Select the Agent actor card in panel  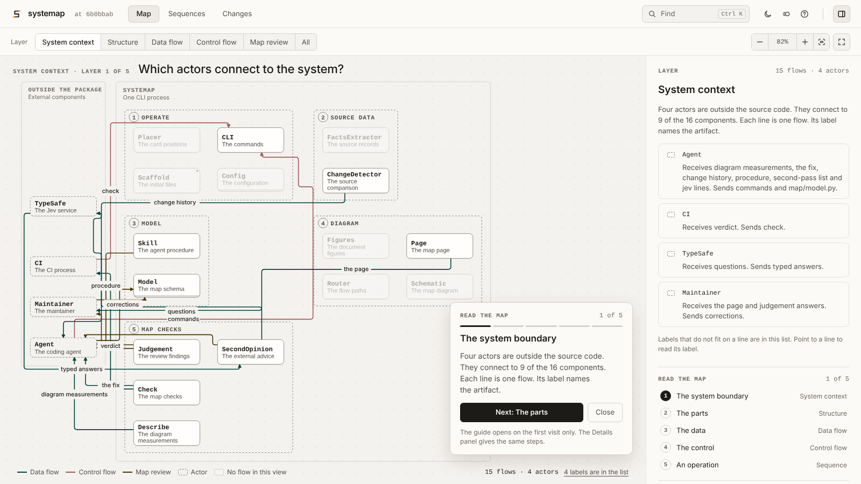753,171
